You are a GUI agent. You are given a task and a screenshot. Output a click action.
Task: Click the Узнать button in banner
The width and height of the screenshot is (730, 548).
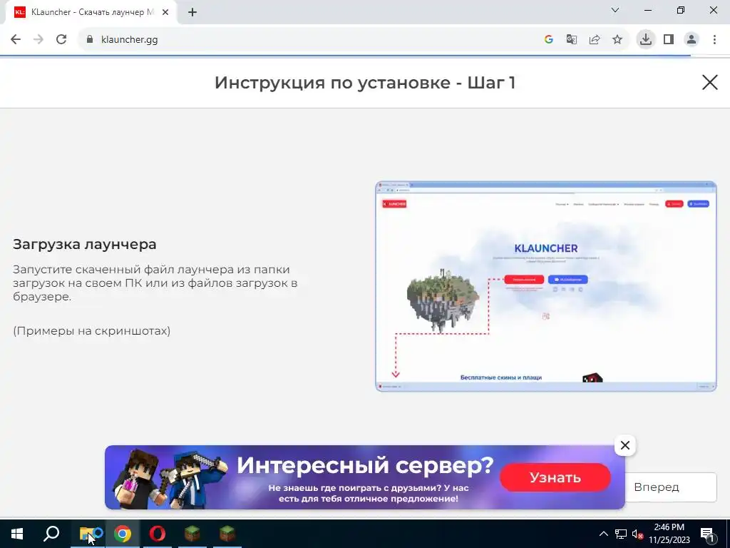point(555,477)
